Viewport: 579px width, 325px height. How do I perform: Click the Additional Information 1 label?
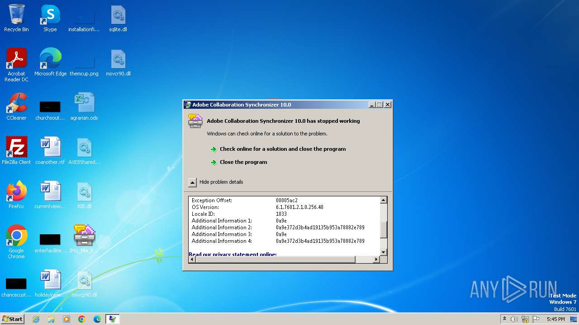click(222, 221)
